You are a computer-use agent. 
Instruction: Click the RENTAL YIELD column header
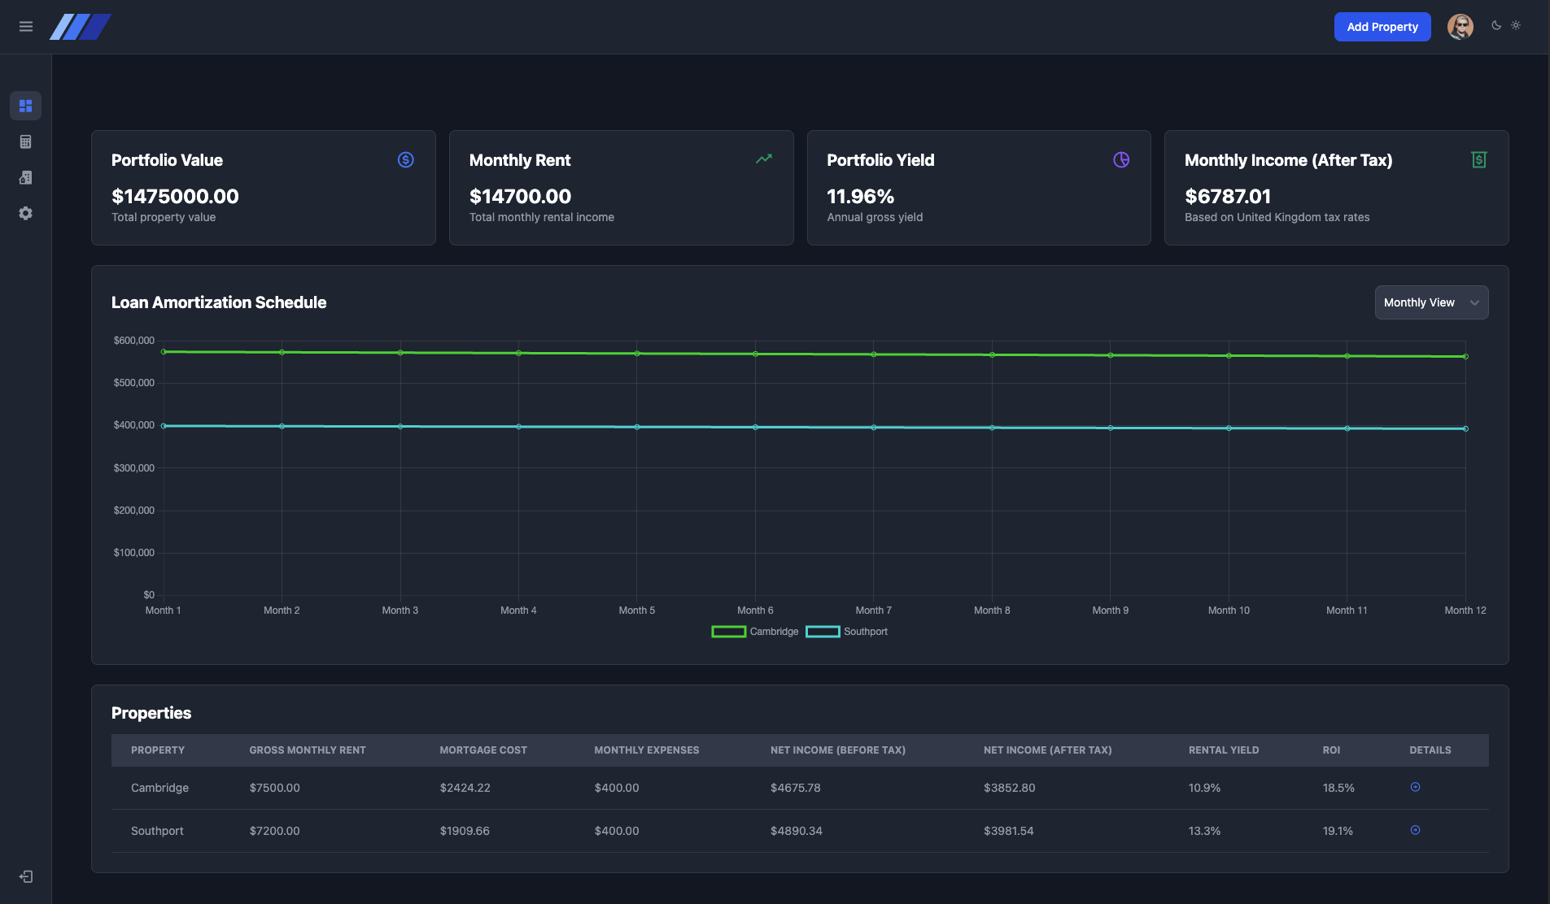coord(1224,750)
